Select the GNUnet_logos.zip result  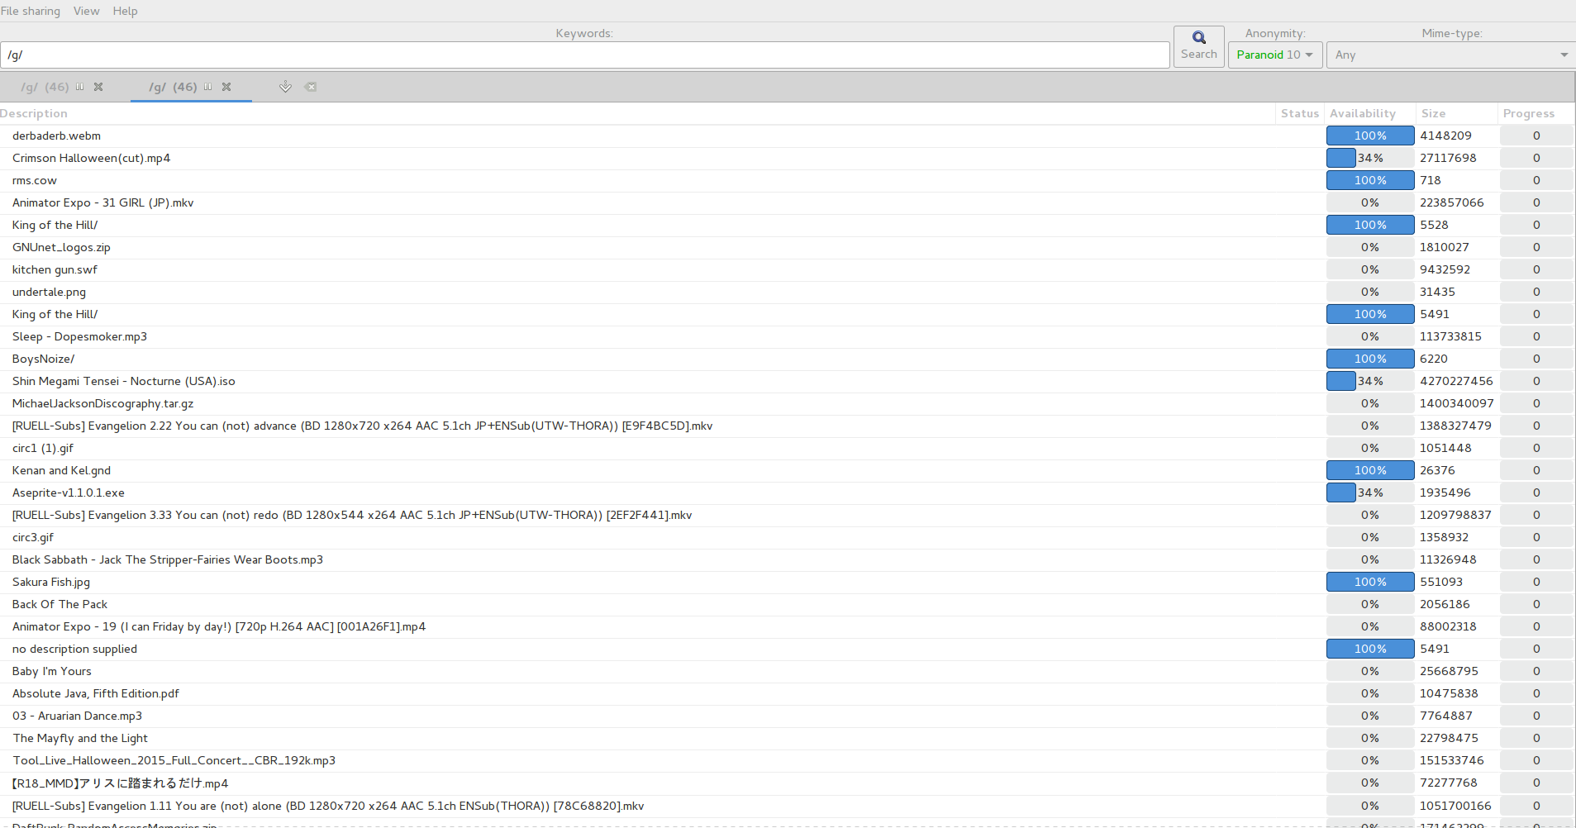[x=61, y=247]
